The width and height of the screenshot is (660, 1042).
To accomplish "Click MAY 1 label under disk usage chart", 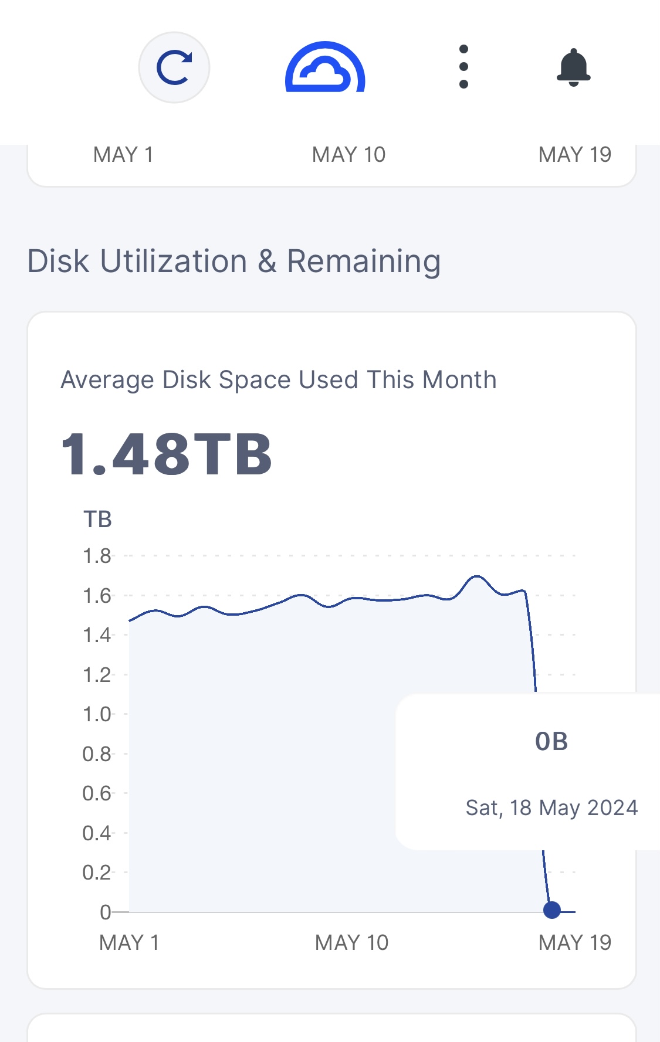I will click(x=129, y=942).
